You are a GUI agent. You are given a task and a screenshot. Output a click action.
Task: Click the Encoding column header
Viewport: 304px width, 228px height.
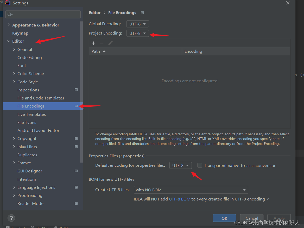(x=236, y=51)
